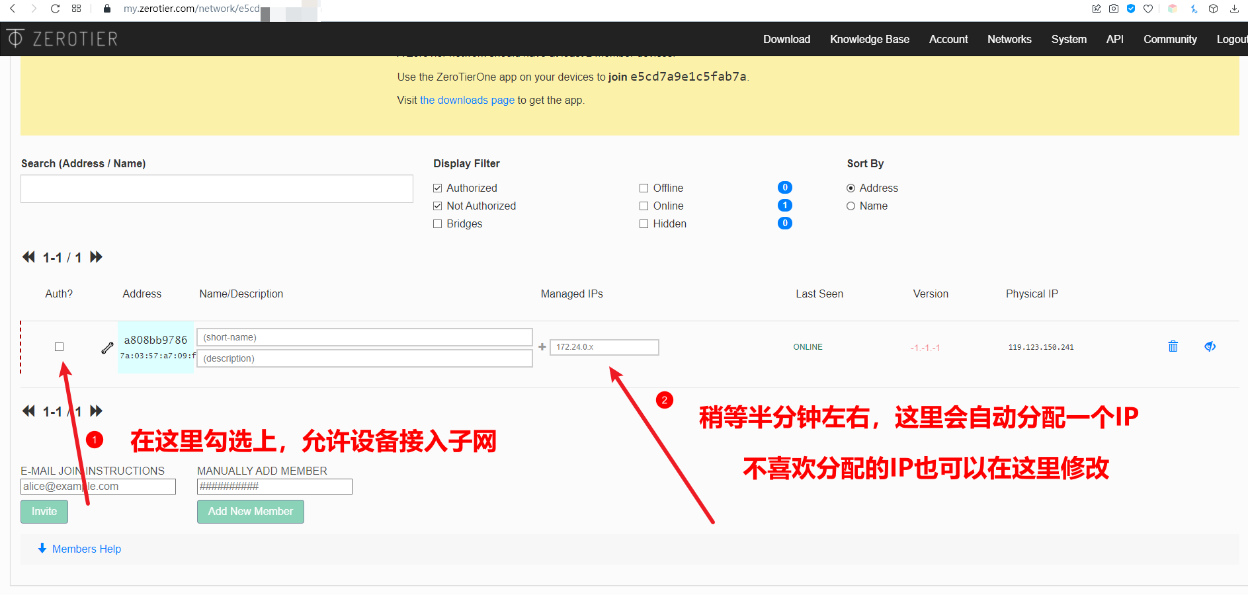Viewport: 1248px width, 595px height.
Task: Click the manually add member ID field
Action: 274,487
